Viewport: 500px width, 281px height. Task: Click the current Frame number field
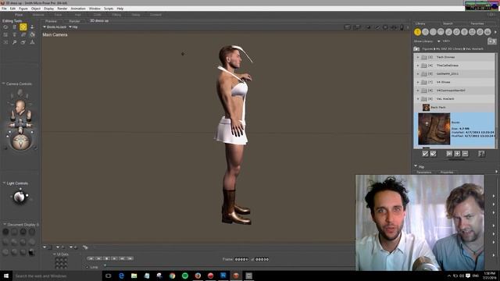pos(241,259)
